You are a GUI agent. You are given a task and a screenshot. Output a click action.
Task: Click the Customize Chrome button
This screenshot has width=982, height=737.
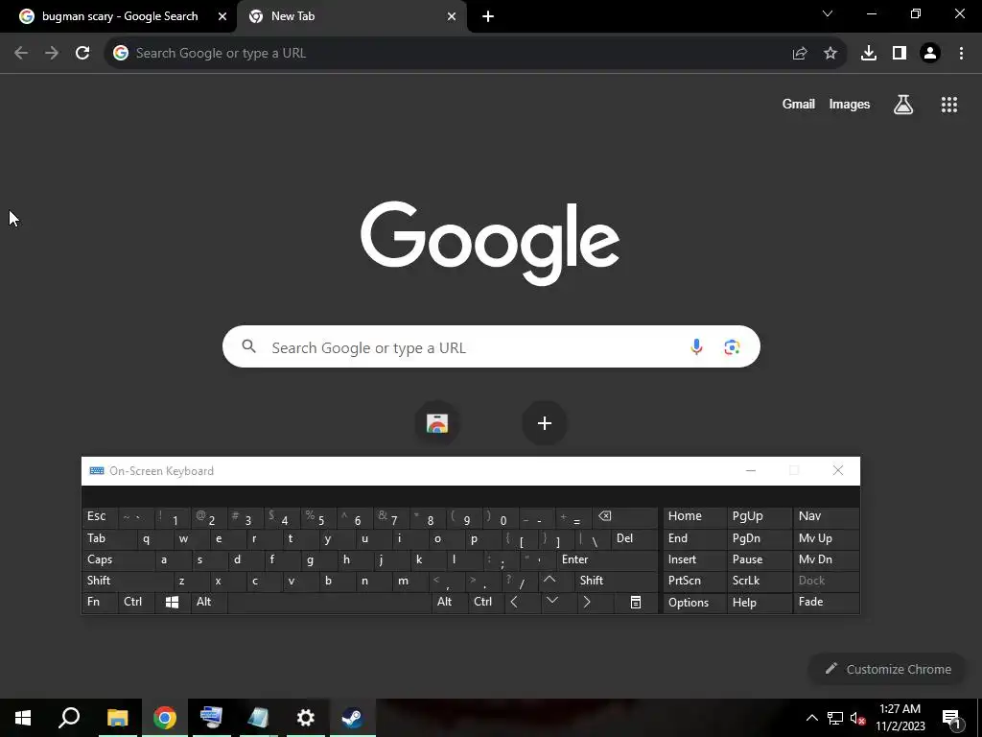888,669
